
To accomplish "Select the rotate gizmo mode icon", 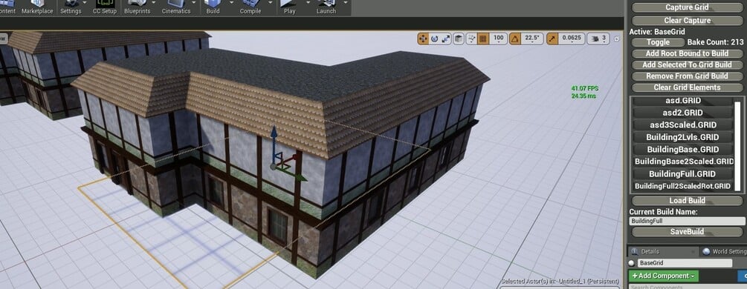I will pyautogui.click(x=435, y=39).
